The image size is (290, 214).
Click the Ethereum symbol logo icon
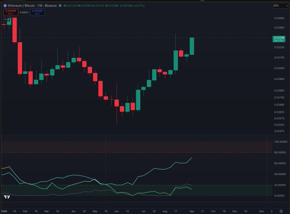5,6
